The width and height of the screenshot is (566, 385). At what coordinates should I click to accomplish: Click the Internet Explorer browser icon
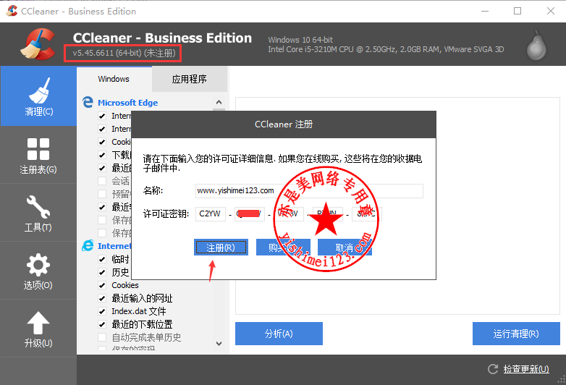point(88,246)
